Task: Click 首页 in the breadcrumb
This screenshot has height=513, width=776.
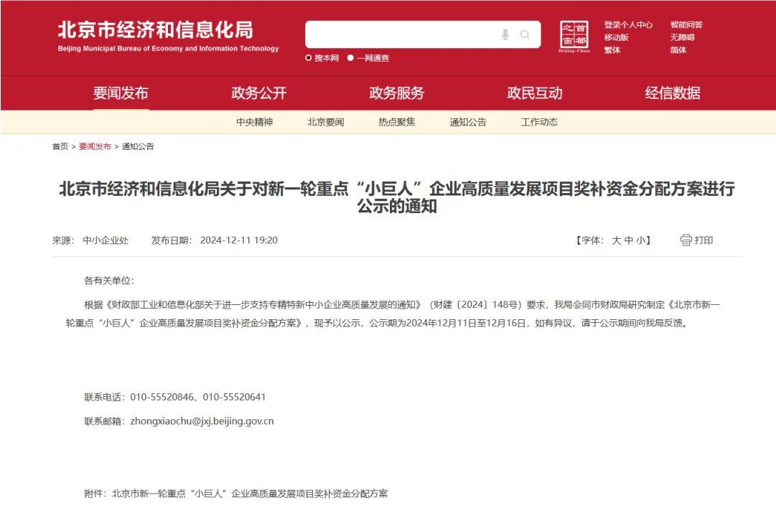Action: click(x=60, y=146)
